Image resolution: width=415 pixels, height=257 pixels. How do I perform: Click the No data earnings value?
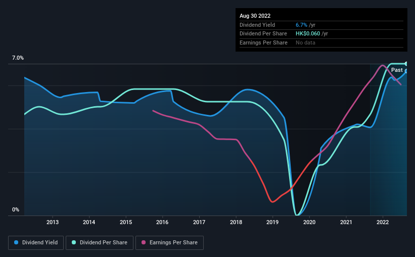pyautogui.click(x=305, y=42)
